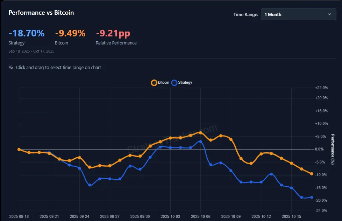Click the Performance vs Bitcoin heading
The height and width of the screenshot is (221, 342).
[x=41, y=13]
